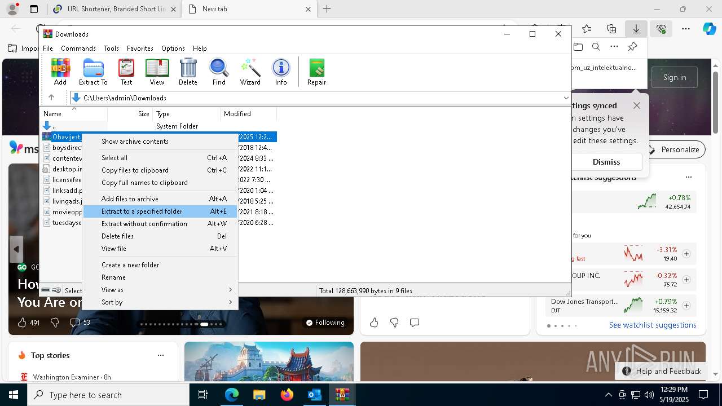Viewport: 722px width, 406px height.
Task: Open the Info toolbar icon
Action: click(281, 72)
